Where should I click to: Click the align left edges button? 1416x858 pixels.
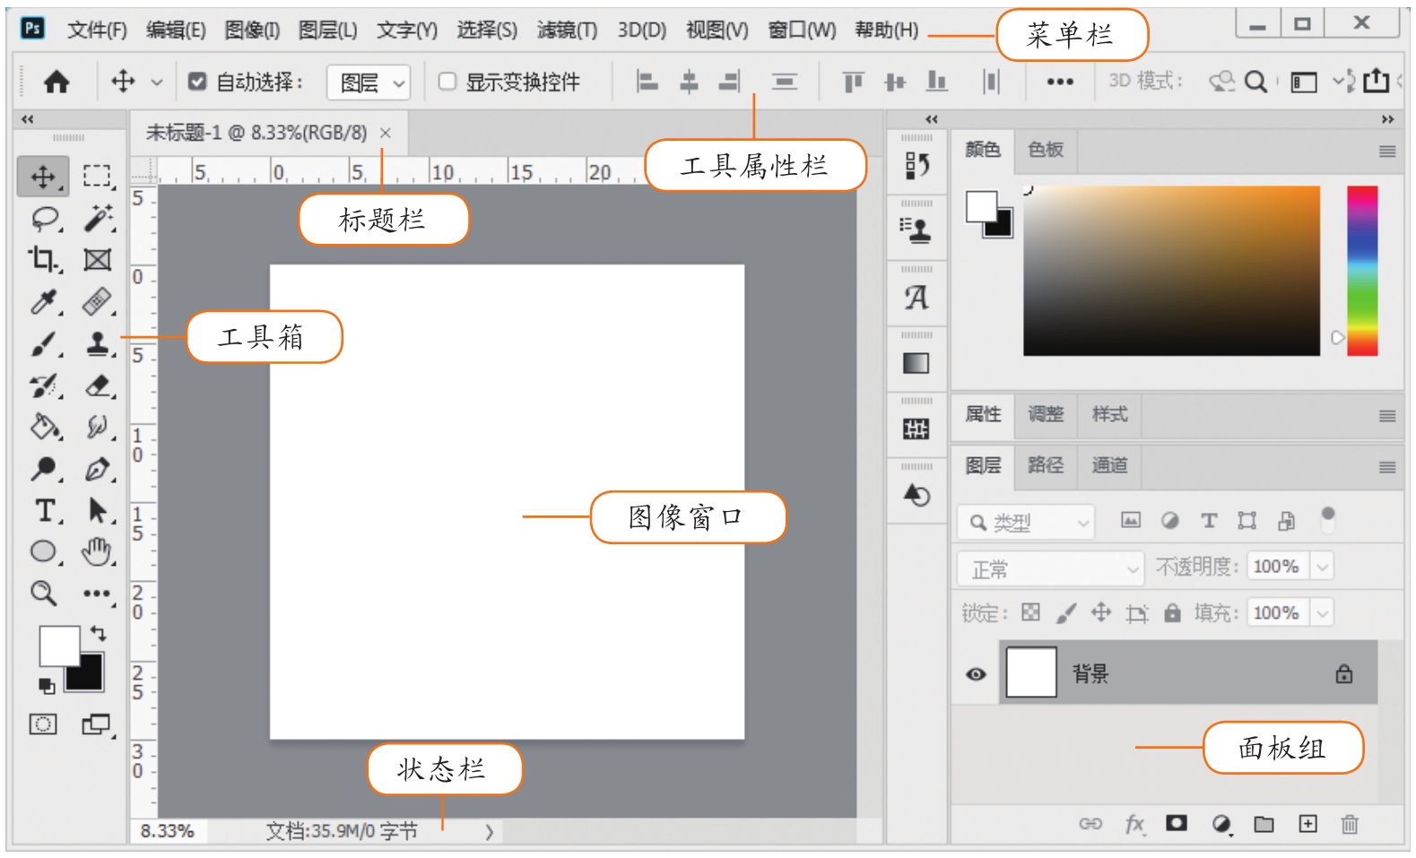(647, 82)
